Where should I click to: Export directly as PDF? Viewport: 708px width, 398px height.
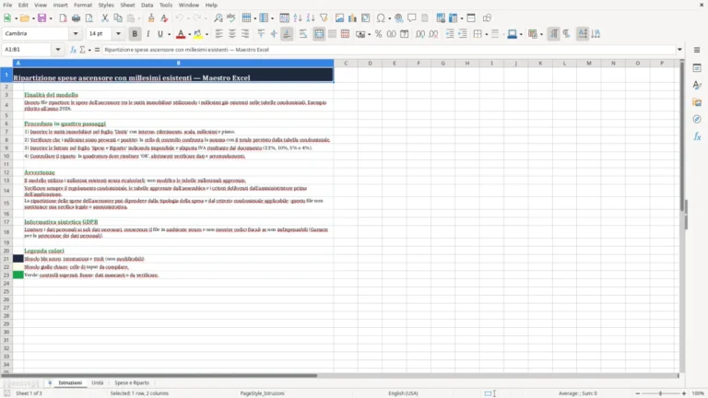click(63, 18)
